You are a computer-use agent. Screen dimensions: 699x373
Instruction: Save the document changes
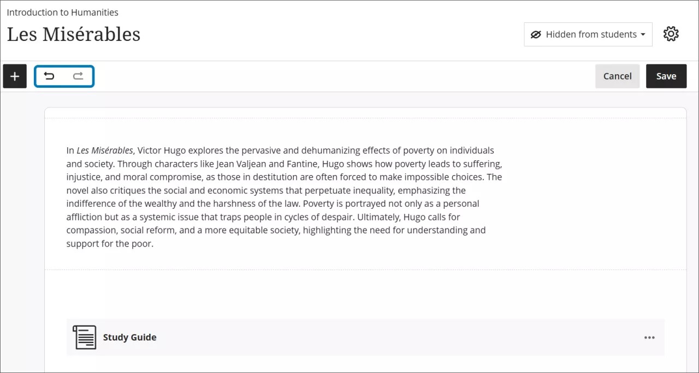(x=666, y=76)
